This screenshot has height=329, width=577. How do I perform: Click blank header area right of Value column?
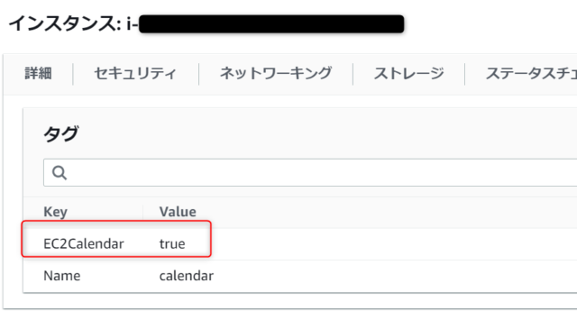click(x=387, y=212)
